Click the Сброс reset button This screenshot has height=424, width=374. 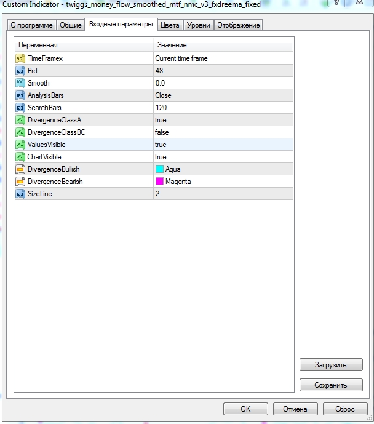pos(345,409)
